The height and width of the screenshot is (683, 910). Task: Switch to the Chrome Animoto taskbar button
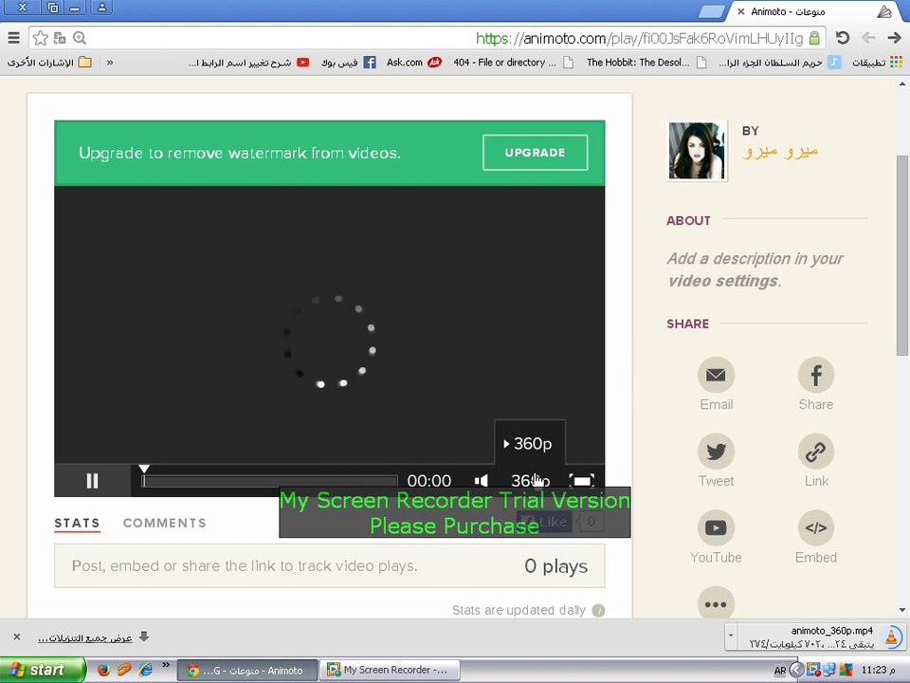click(247, 671)
